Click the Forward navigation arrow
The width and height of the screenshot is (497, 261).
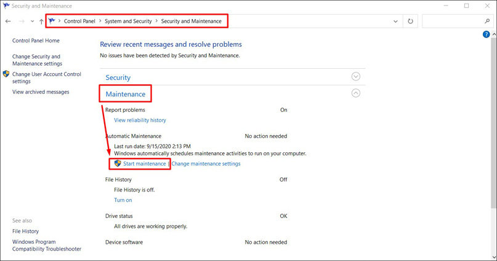(x=22, y=21)
